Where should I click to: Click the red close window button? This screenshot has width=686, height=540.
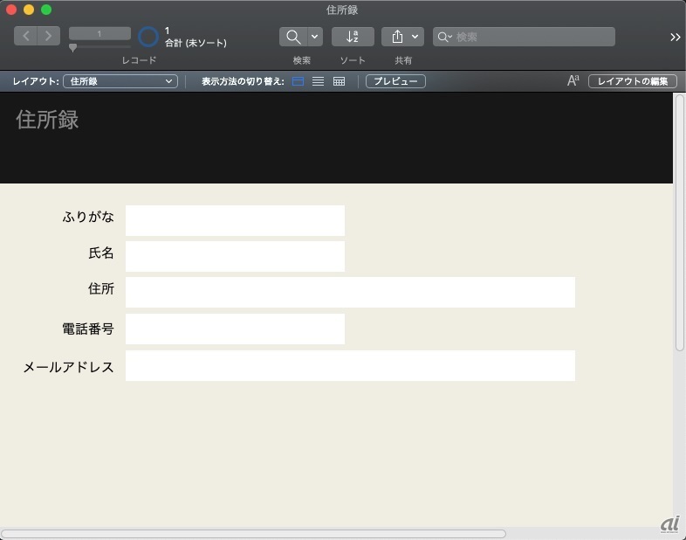[x=11, y=10]
